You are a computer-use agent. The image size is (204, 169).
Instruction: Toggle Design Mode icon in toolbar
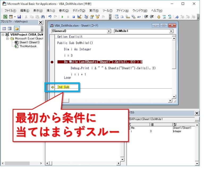pyautogui.click(x=79, y=17)
